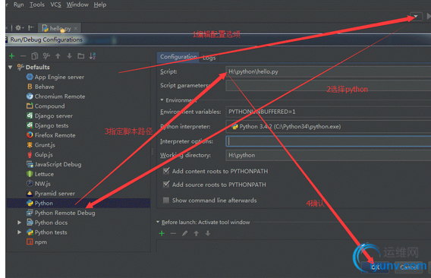
Task: Edit Environment variables field
Action: point(329,112)
